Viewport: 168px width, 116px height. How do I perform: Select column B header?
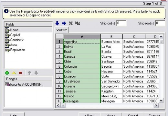pos(111,37)
